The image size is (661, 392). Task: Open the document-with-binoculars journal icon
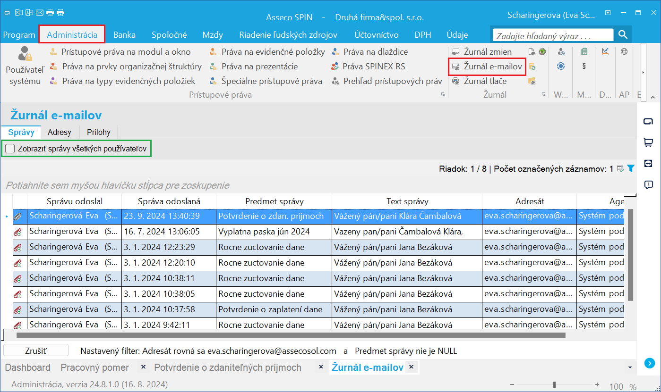coord(532,52)
